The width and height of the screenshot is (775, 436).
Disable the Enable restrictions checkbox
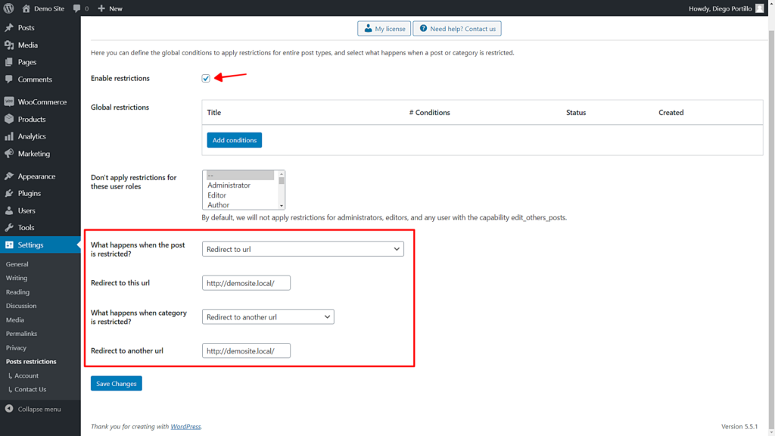pos(205,78)
